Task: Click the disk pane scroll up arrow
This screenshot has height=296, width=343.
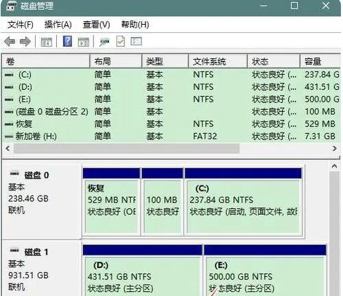Action: pos(334,166)
